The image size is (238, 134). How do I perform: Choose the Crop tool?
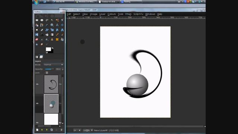click(42, 30)
